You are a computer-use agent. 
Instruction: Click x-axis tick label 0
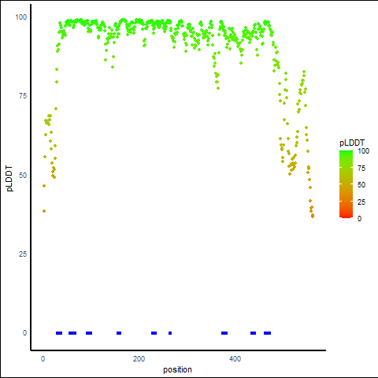tap(43, 359)
